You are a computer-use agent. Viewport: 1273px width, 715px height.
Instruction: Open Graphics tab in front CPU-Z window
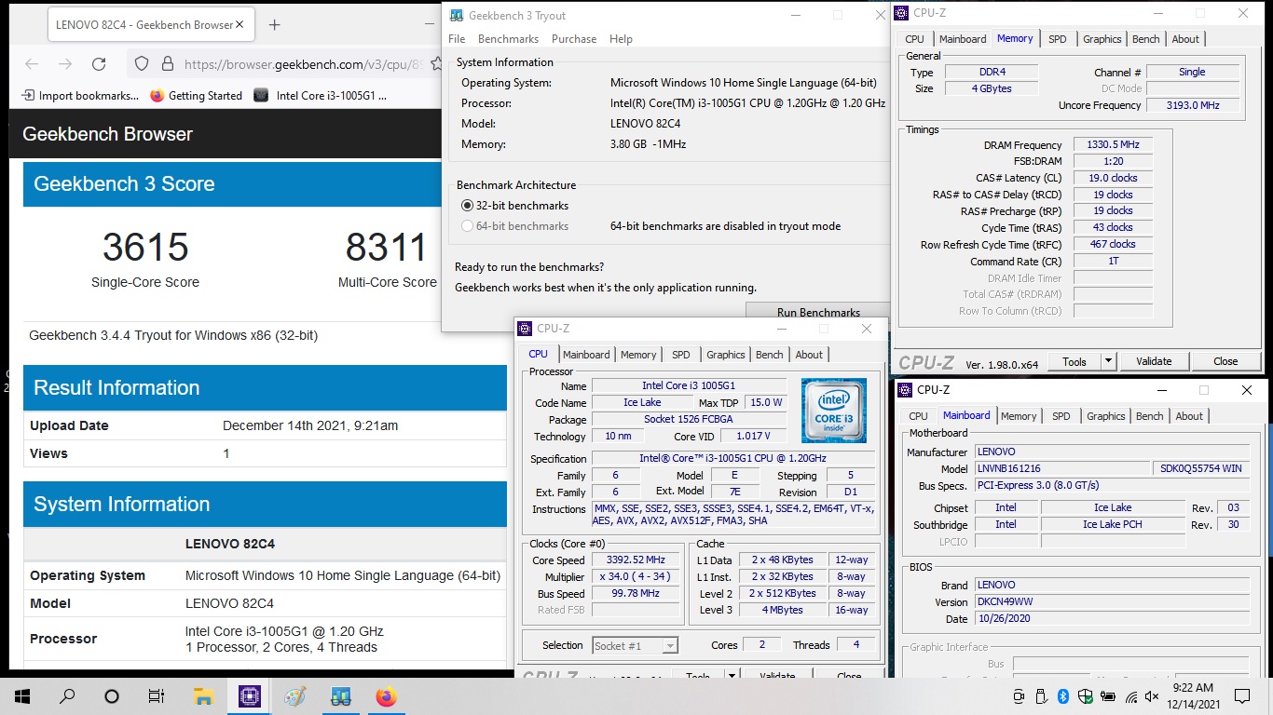click(726, 355)
